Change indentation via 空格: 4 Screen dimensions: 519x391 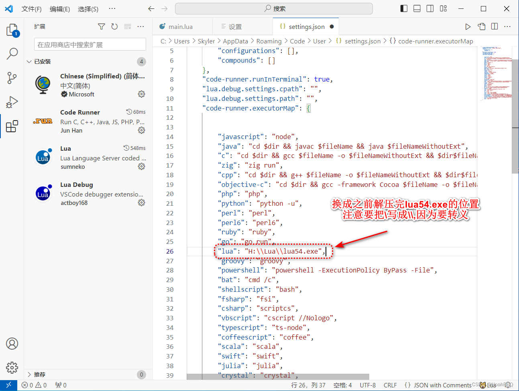coord(342,385)
